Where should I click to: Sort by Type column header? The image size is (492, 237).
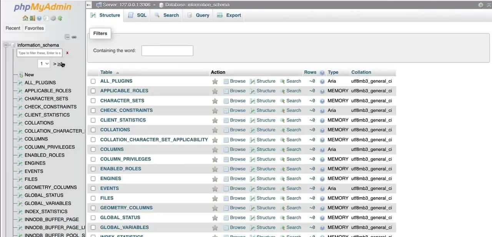point(333,72)
